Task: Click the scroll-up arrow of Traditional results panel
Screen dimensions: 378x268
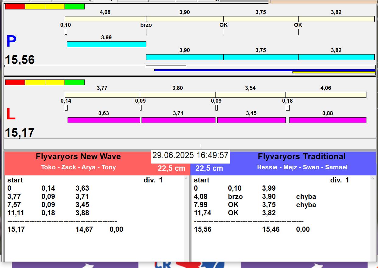Action: [373, 179]
